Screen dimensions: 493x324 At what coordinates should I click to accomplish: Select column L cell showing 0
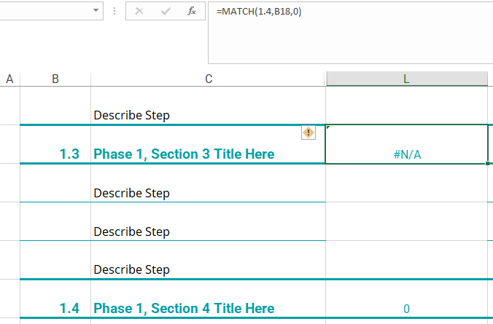[x=406, y=308]
